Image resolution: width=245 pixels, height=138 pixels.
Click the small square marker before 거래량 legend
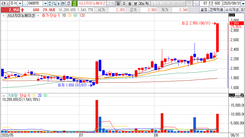tap(3, 95)
